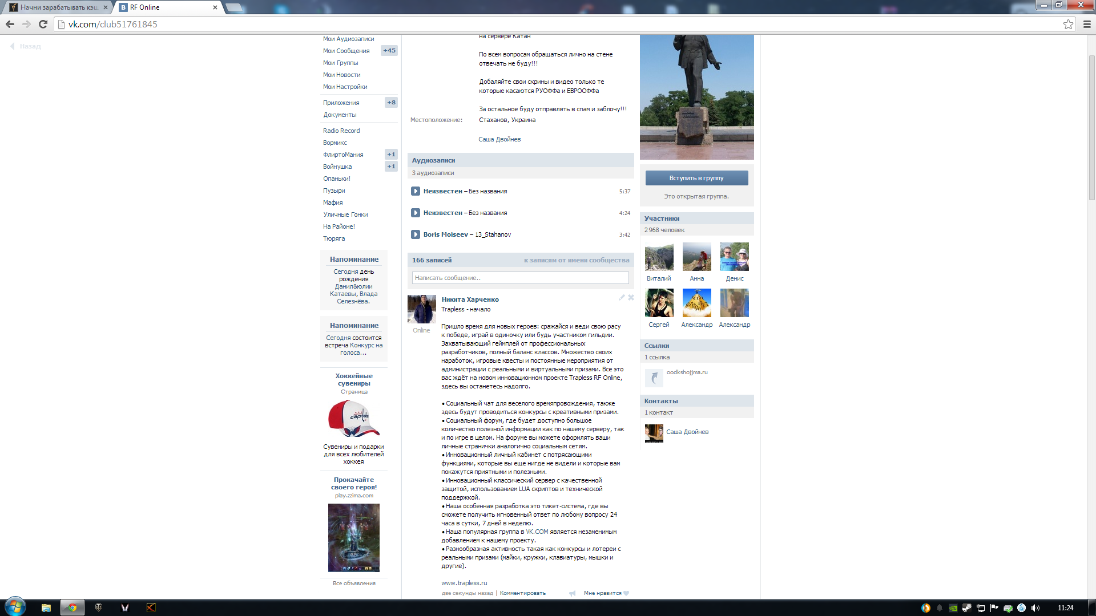Go forward in Chrome browser
The image size is (1096, 616).
tap(26, 24)
